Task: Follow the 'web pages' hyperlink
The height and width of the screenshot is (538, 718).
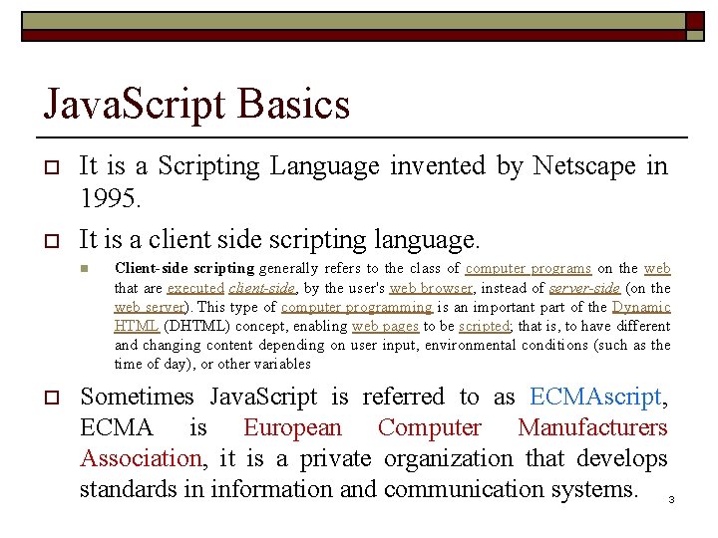Action: pos(386,326)
